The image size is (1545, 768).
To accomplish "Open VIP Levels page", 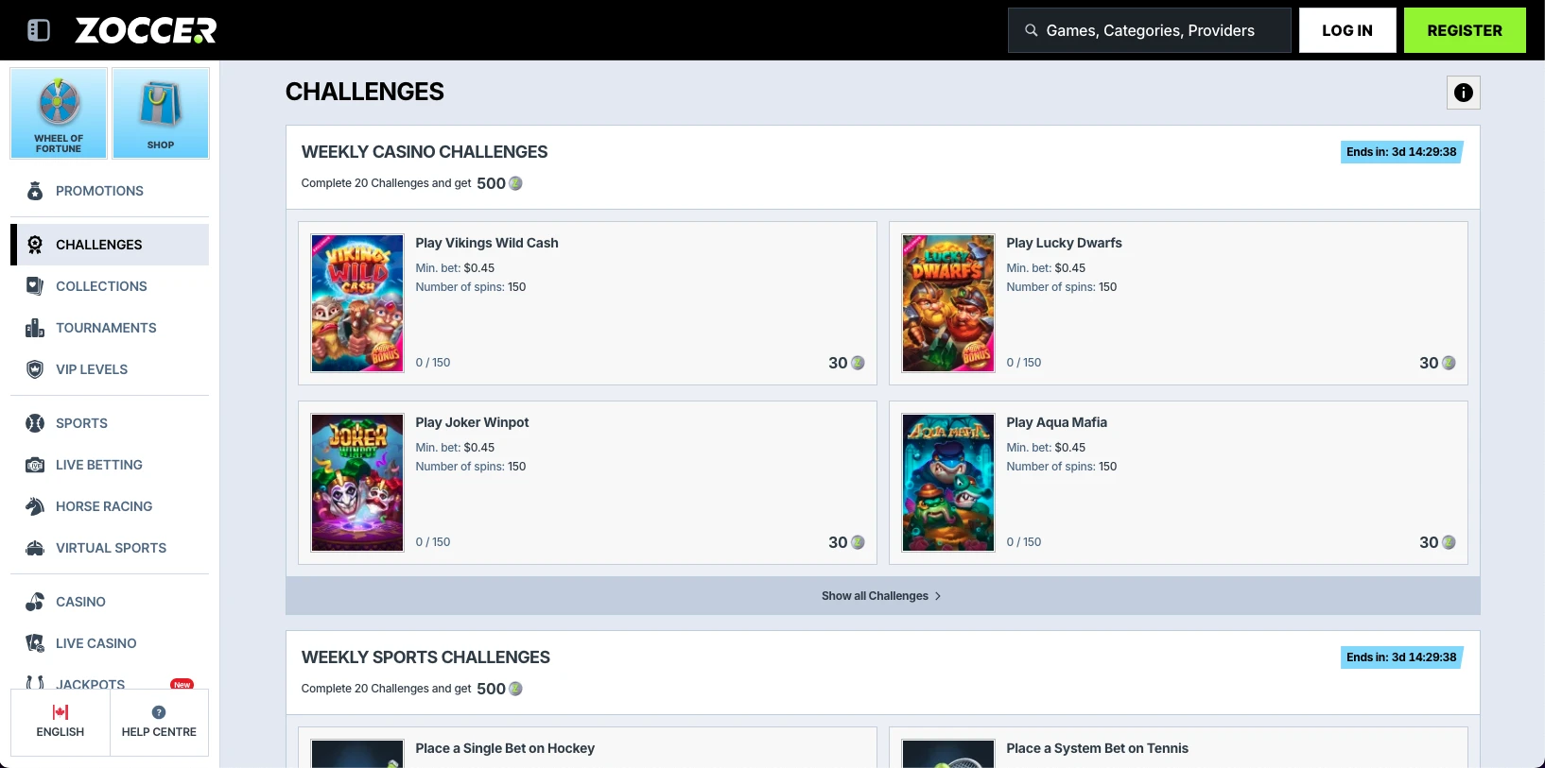I will pyautogui.click(x=110, y=369).
